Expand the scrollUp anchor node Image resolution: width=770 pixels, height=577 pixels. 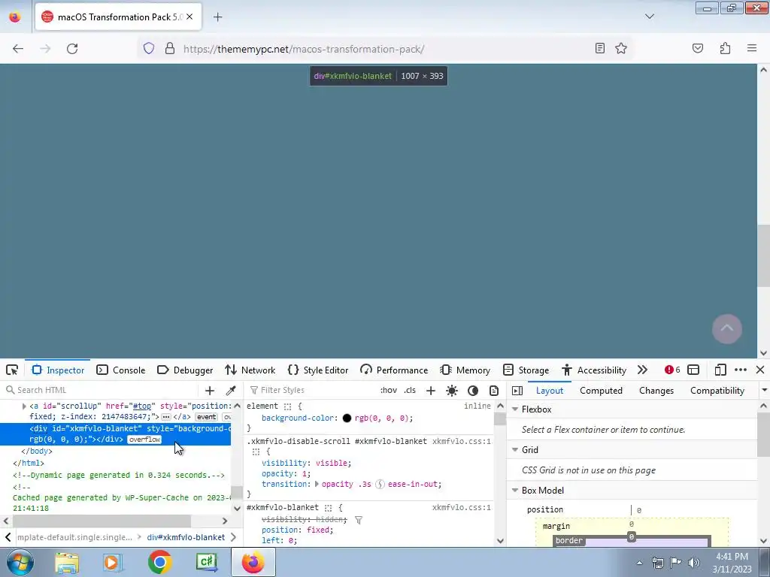[x=24, y=406]
